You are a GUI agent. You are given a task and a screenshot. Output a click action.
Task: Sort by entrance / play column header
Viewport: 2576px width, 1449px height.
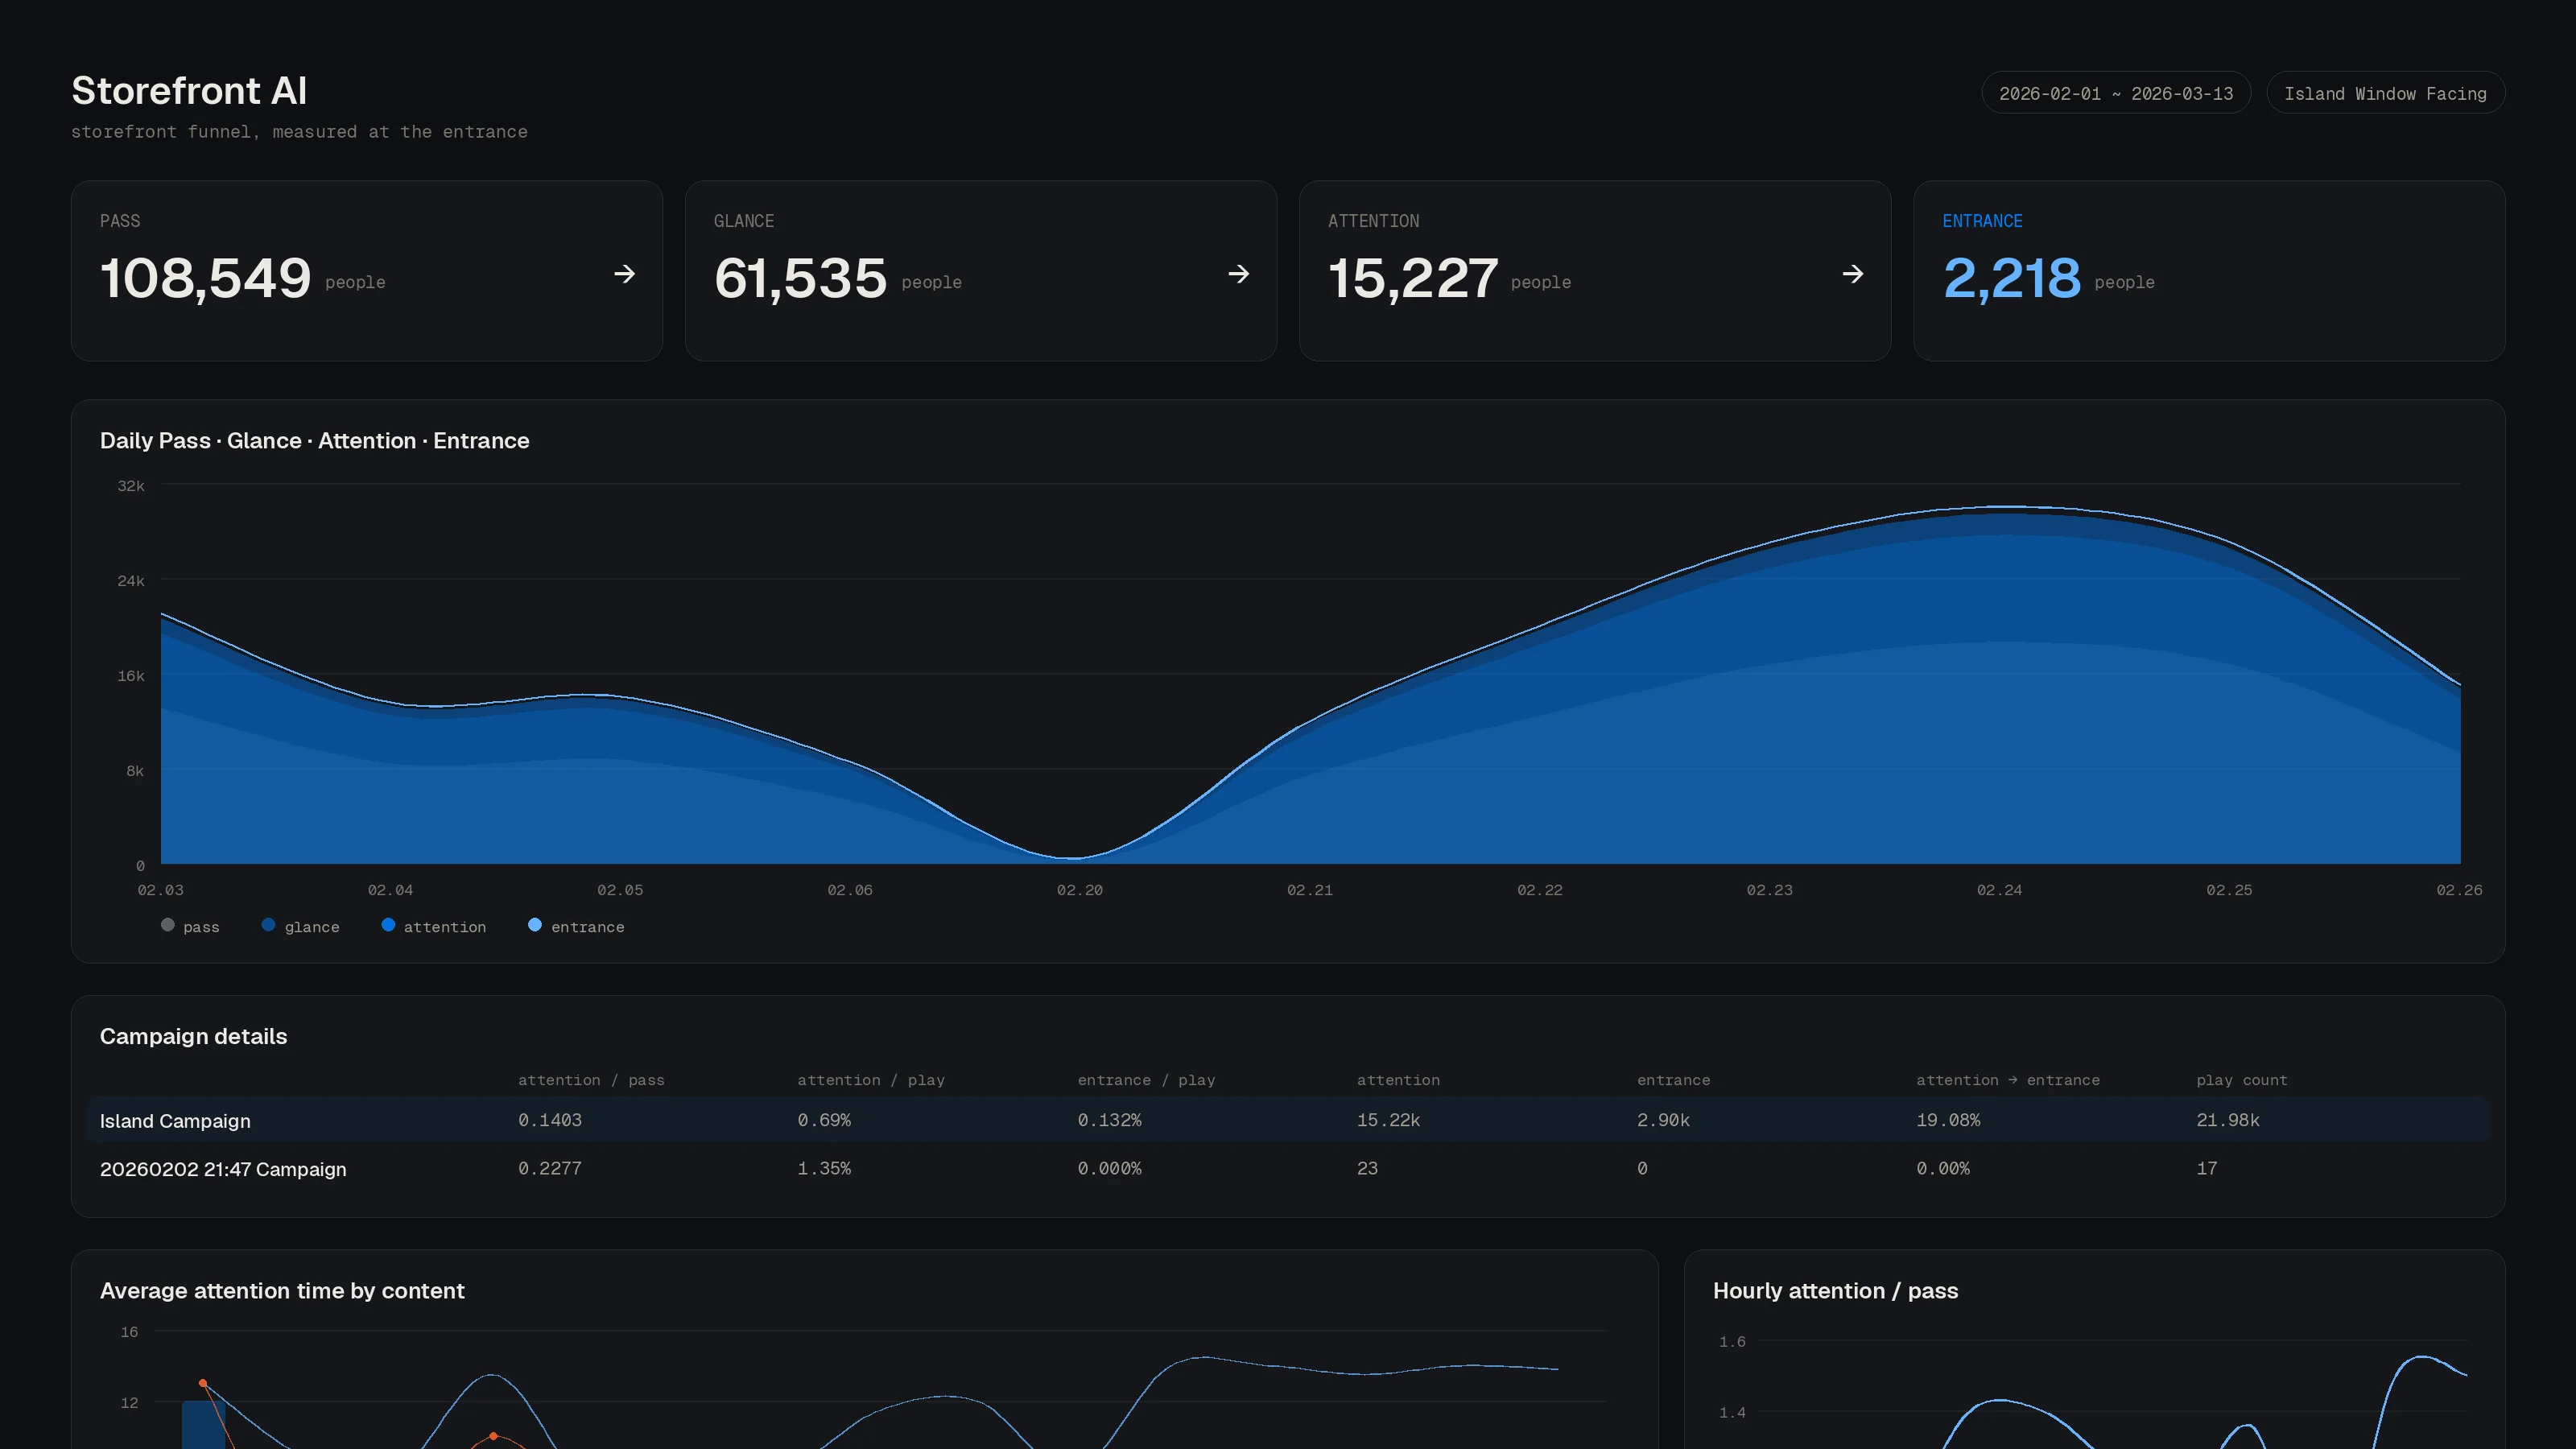pyautogui.click(x=1146, y=1080)
